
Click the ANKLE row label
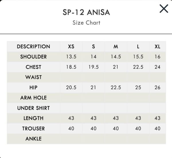click(x=34, y=139)
